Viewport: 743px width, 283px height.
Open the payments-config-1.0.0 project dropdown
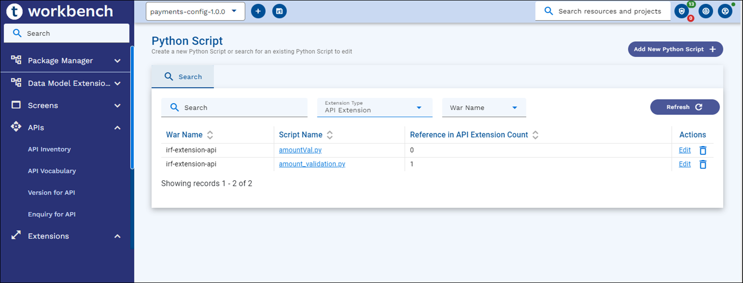point(195,11)
